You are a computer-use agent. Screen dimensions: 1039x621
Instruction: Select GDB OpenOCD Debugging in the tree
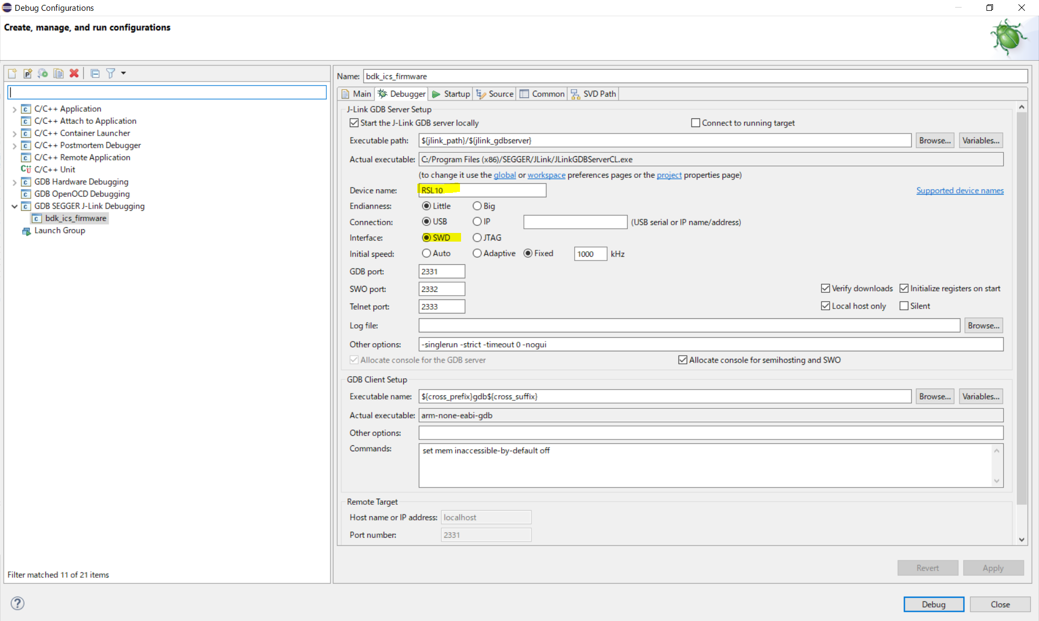coord(82,194)
